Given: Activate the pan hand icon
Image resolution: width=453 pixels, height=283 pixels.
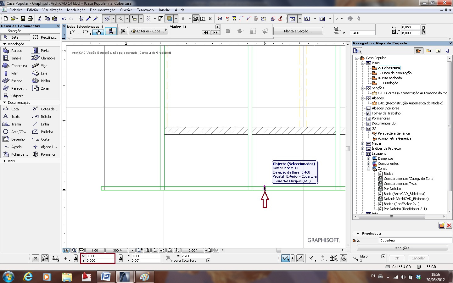Looking at the screenshot, I should pos(162,250).
